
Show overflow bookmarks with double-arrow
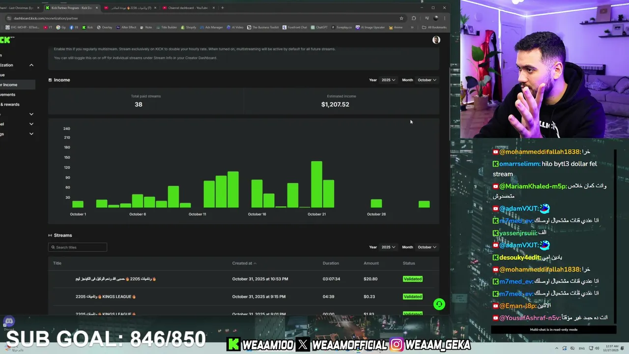412,28
